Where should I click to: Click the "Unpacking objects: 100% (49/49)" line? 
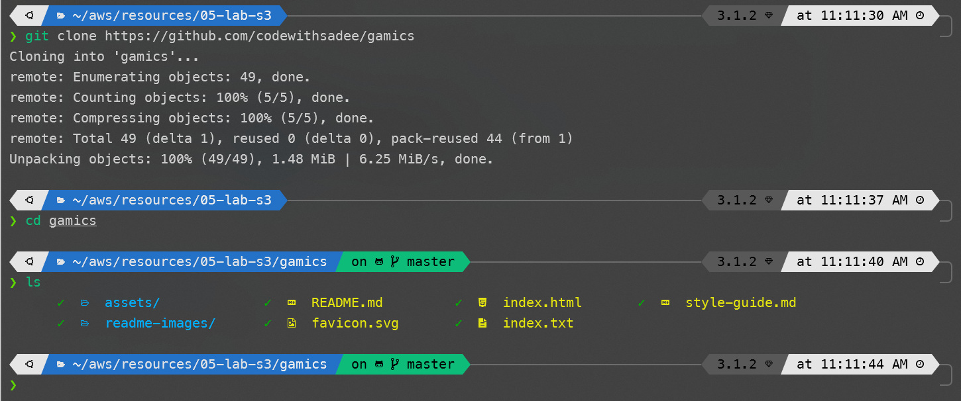(x=252, y=159)
